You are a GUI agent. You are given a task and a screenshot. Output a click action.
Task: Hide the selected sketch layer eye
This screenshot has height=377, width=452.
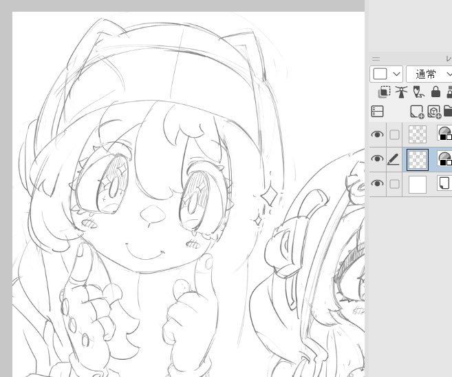click(377, 159)
